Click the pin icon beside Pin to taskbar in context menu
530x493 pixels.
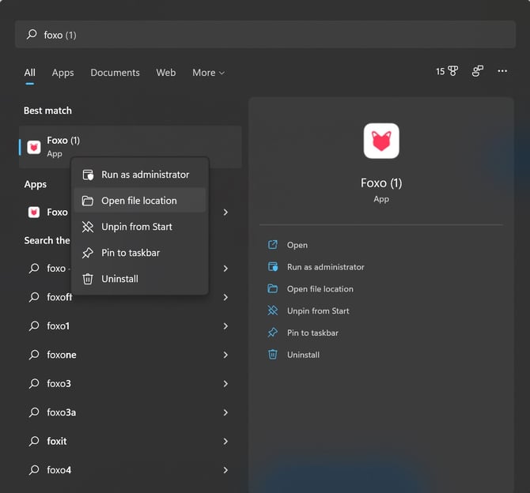tap(88, 253)
